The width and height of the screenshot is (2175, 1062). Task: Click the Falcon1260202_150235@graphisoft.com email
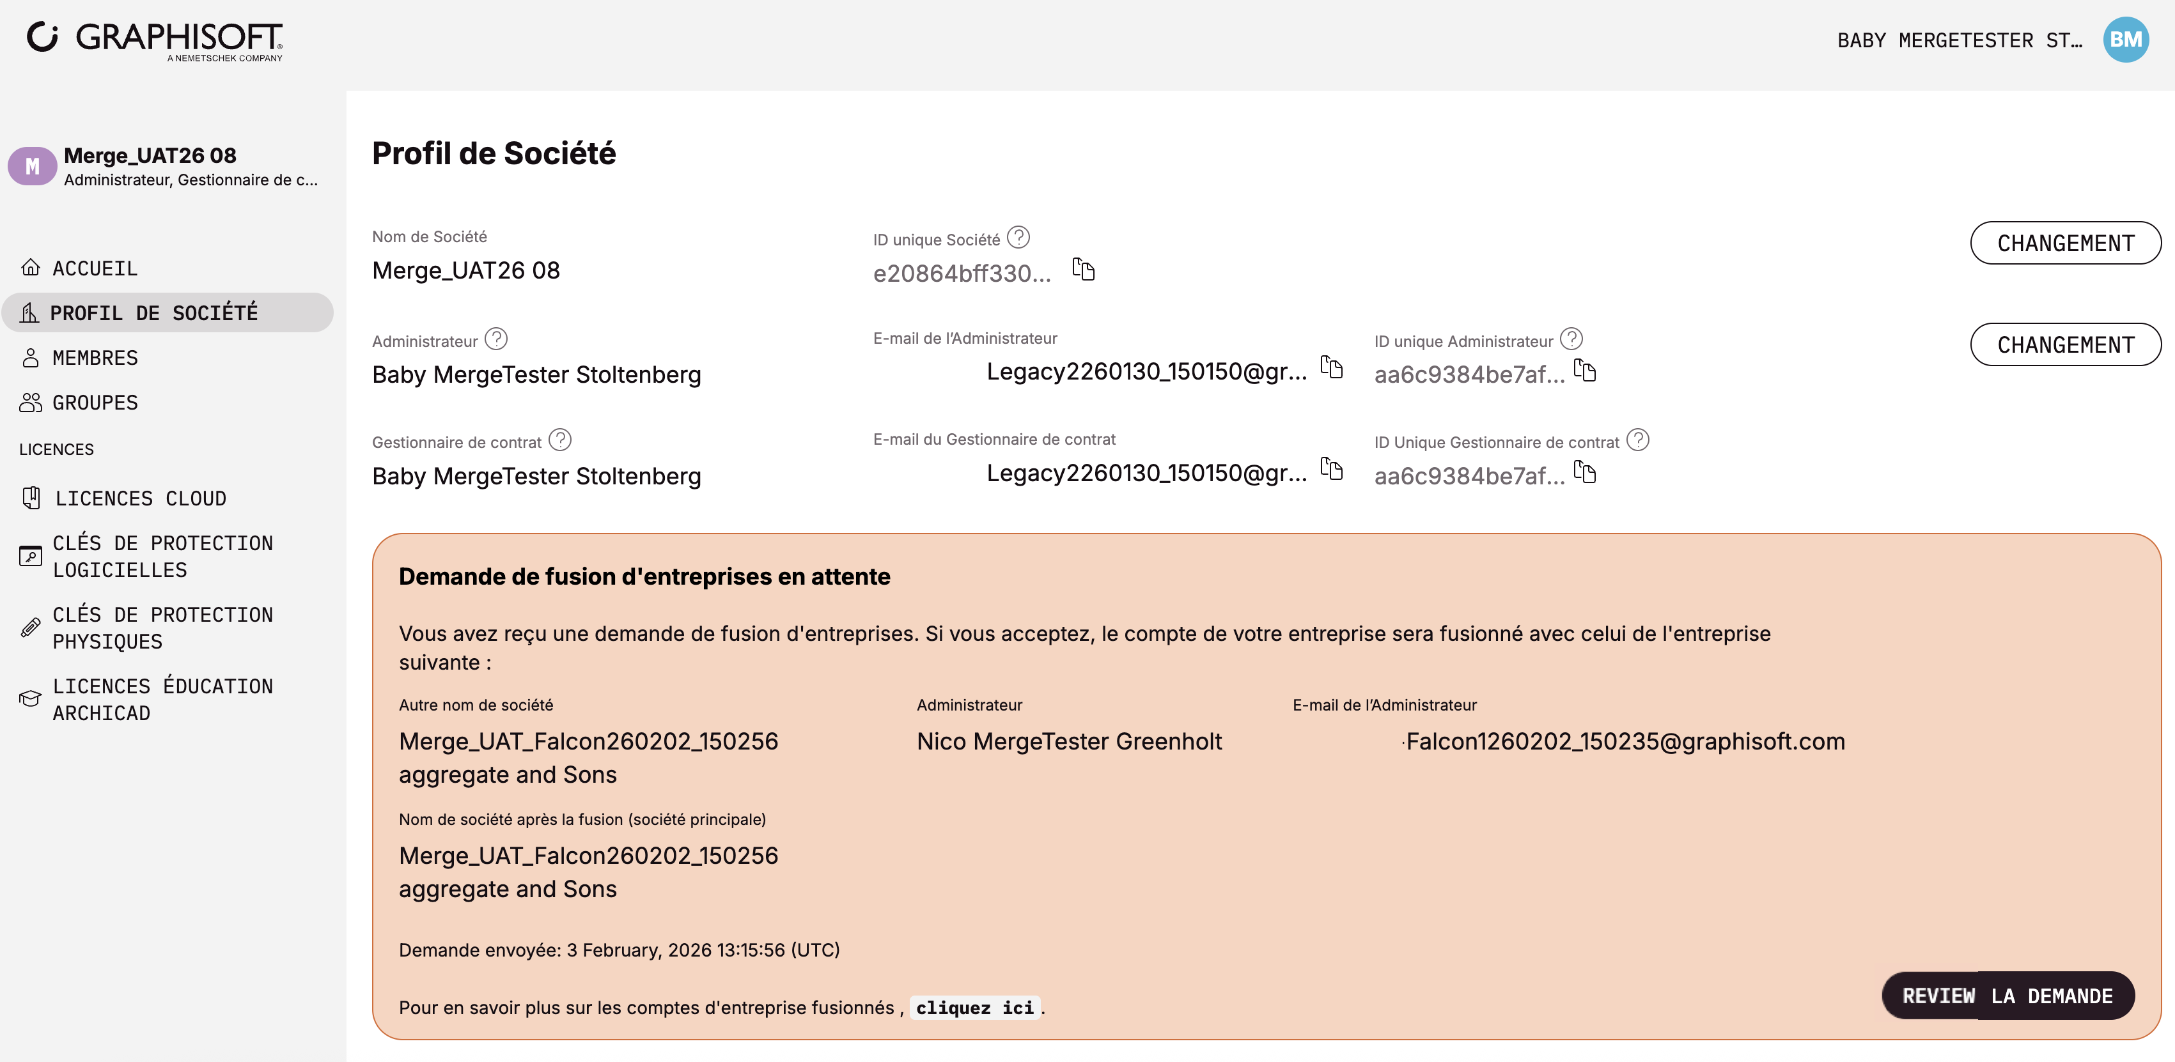[x=1625, y=741]
